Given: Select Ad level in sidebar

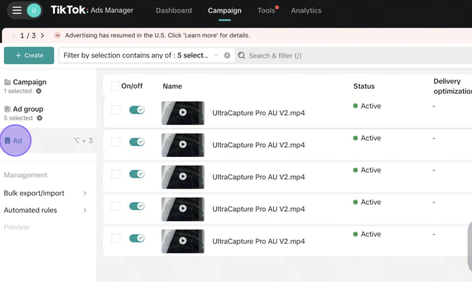Looking at the screenshot, I should (x=18, y=141).
